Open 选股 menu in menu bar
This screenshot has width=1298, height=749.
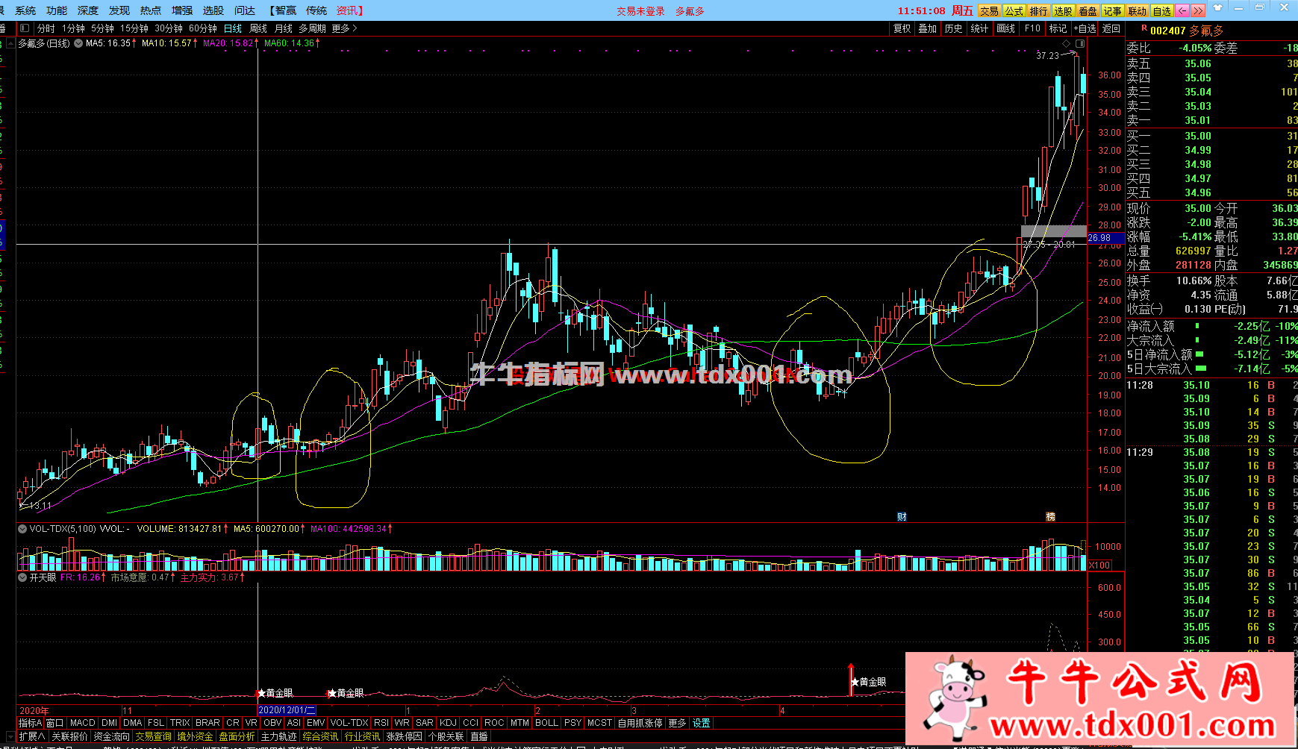[213, 10]
